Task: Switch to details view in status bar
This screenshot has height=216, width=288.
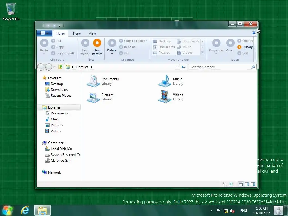Action: pos(225,184)
